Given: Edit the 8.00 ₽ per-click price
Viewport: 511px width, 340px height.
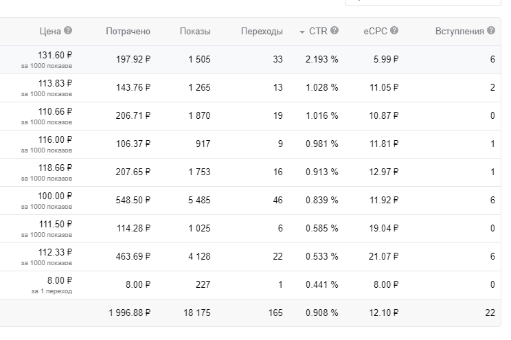Looking at the screenshot, I should [x=60, y=280].
